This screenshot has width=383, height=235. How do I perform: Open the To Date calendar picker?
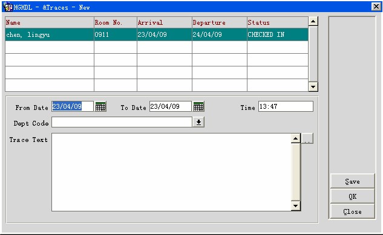point(198,106)
